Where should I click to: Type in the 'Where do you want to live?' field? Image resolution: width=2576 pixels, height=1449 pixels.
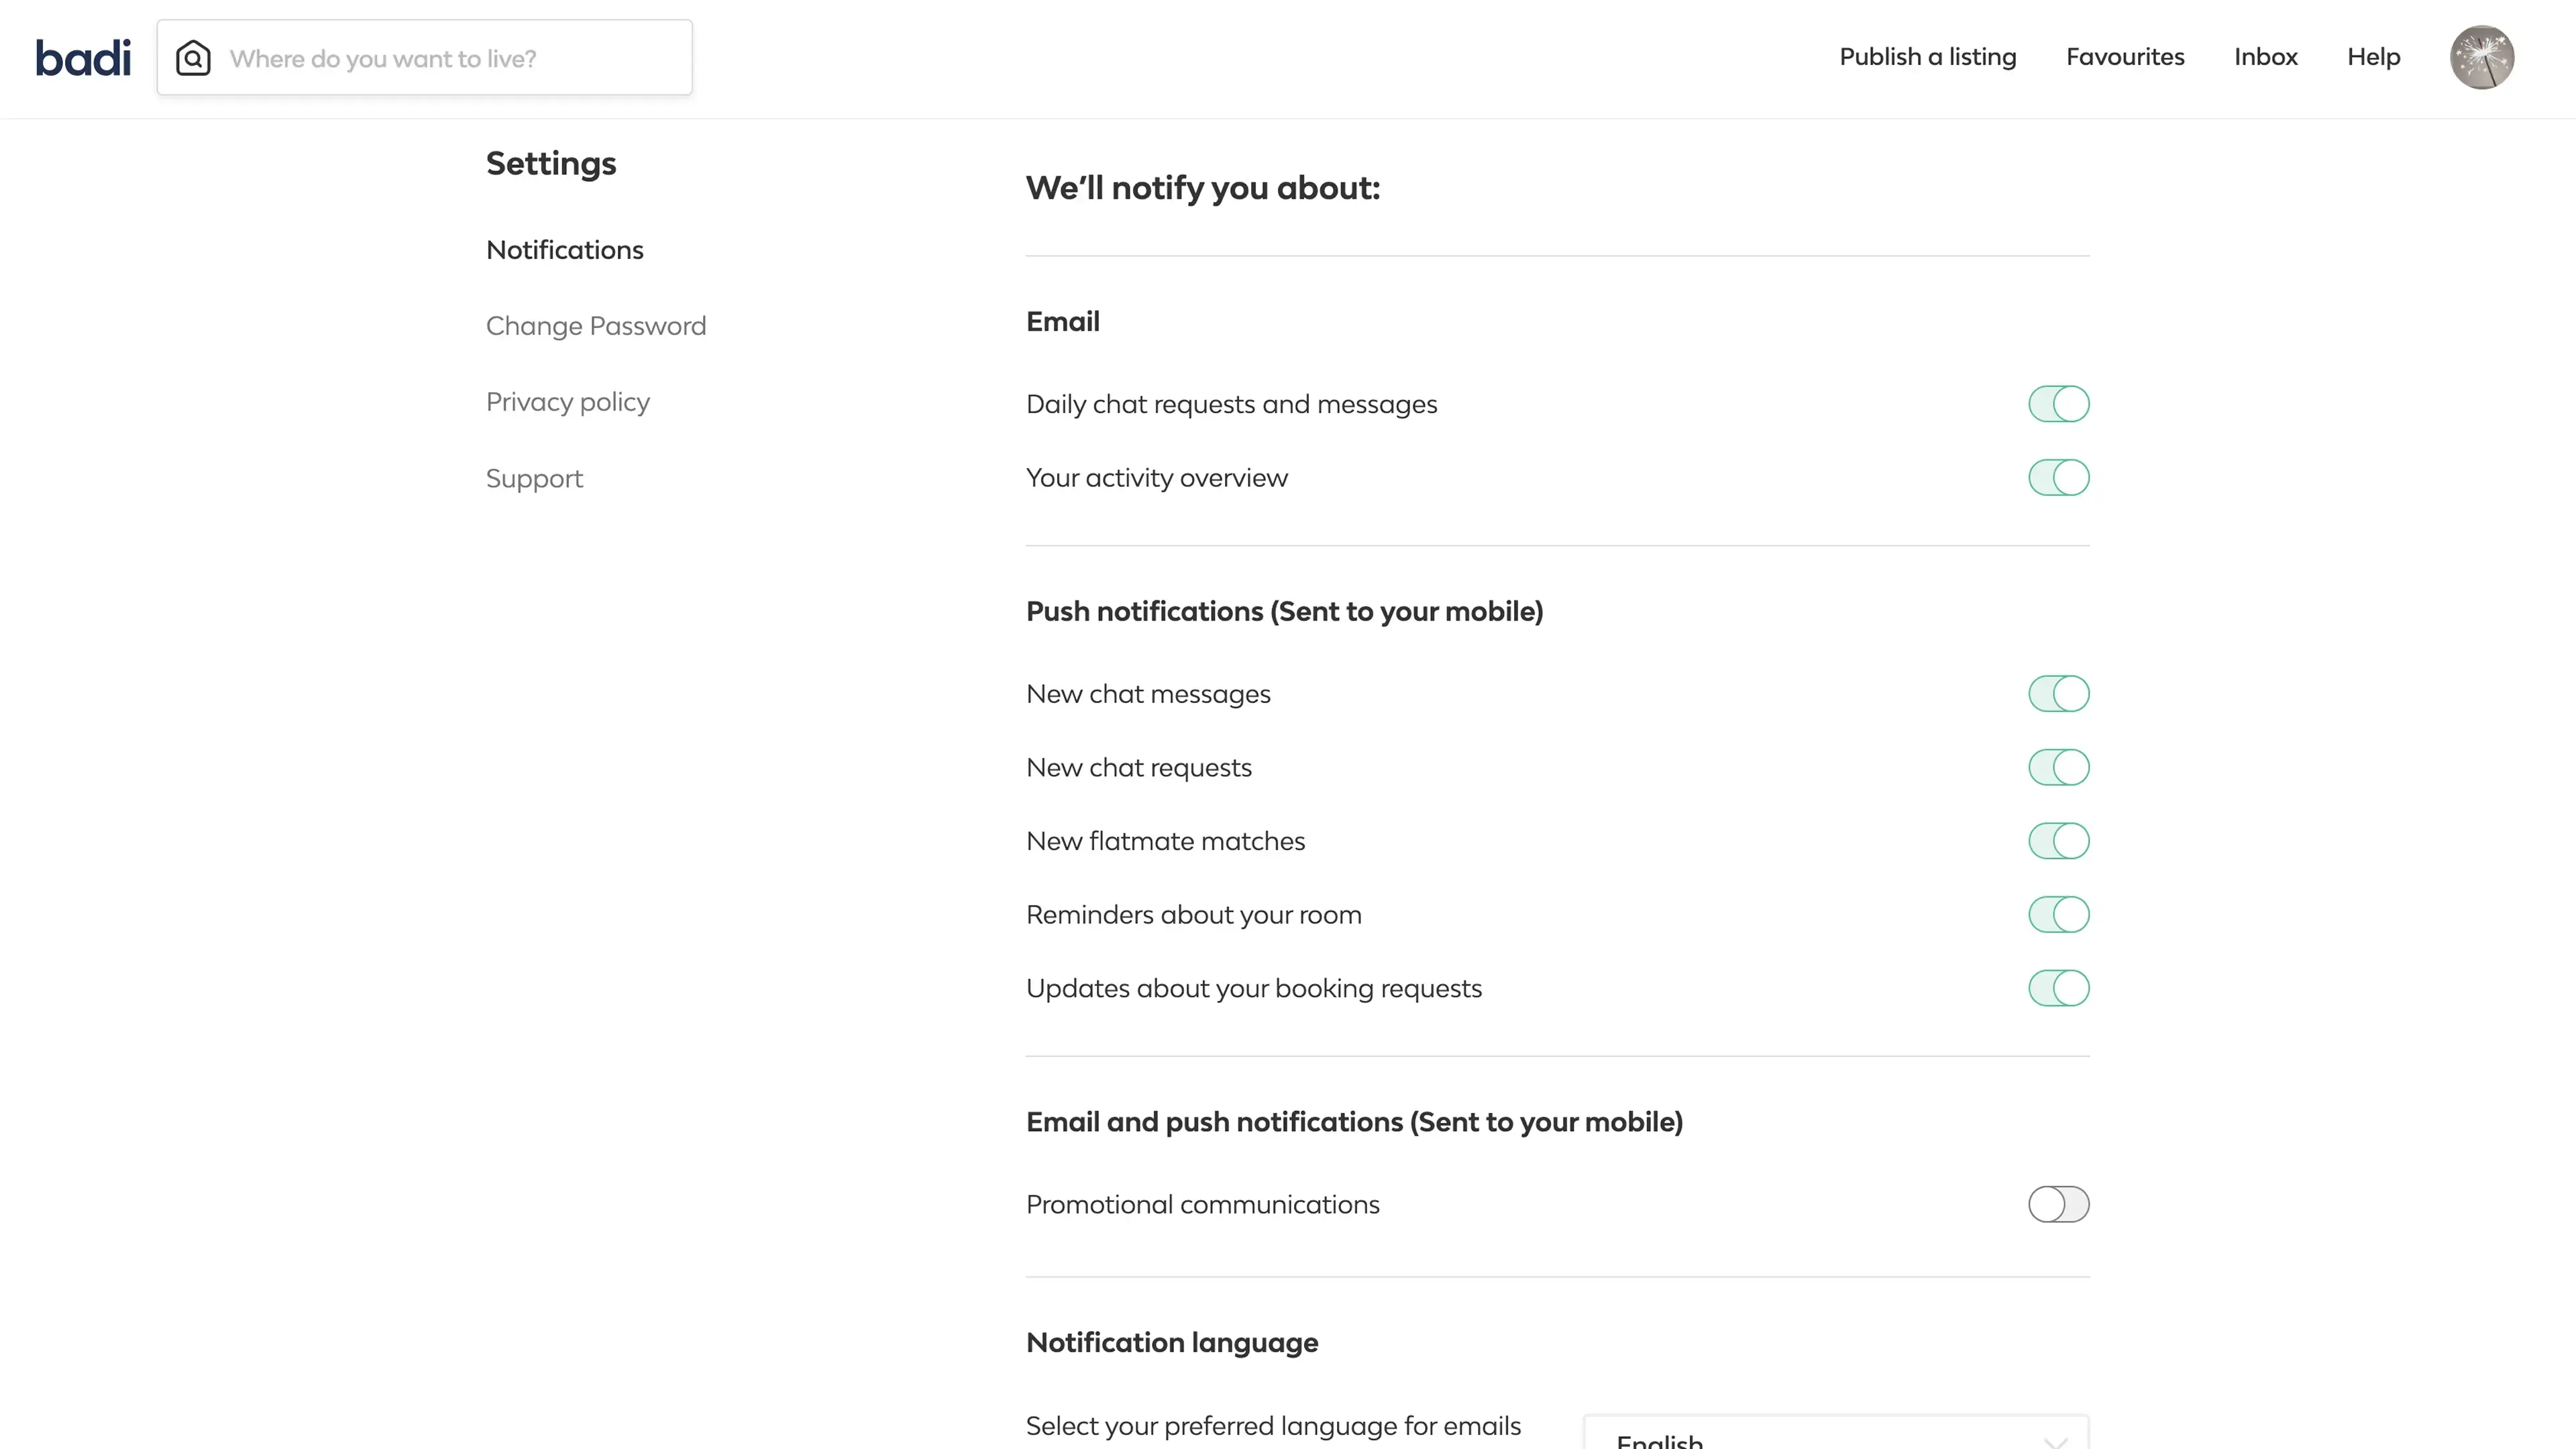coord(450,58)
